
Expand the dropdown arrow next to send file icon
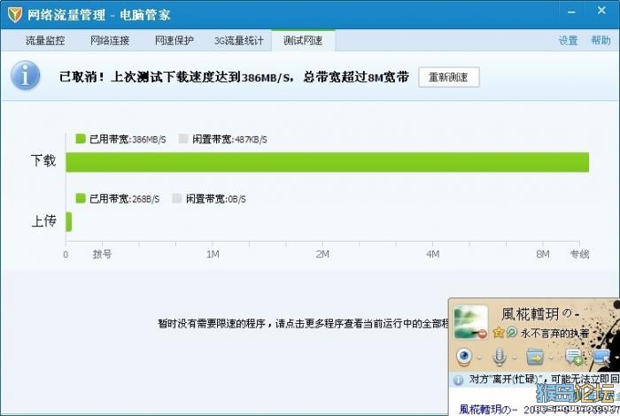[x=552, y=358]
